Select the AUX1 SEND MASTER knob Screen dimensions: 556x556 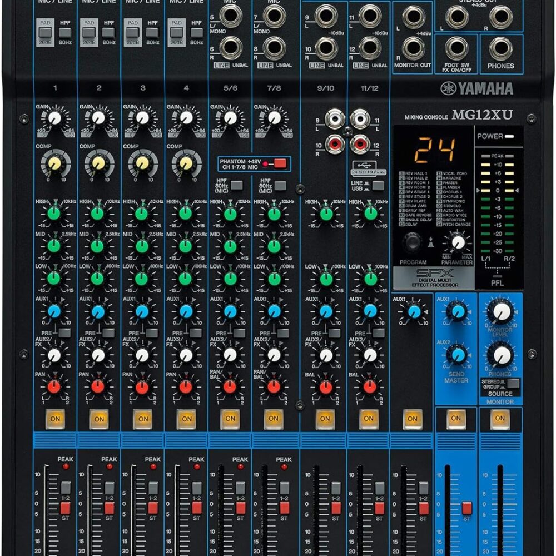click(458, 311)
